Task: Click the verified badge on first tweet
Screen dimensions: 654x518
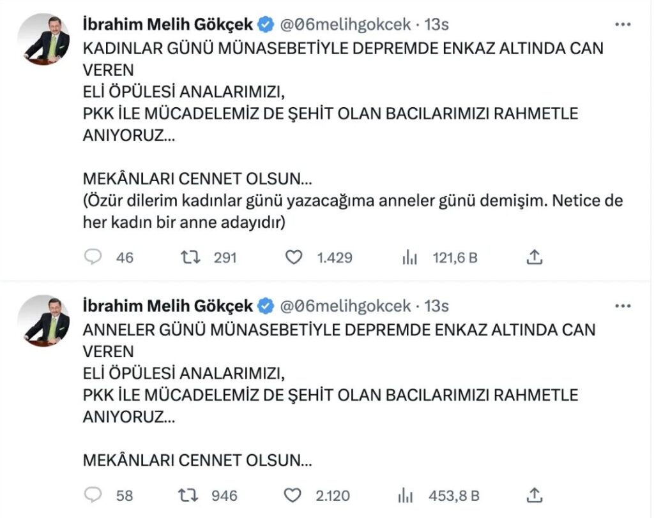Action: [266, 25]
